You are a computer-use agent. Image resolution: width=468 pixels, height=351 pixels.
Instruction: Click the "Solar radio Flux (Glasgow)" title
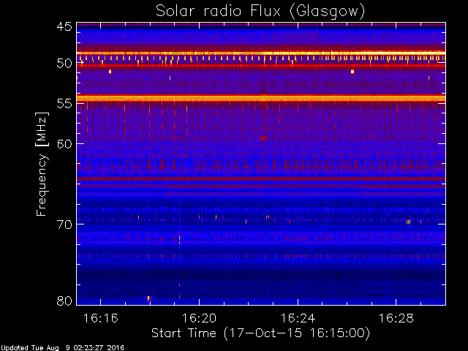click(x=260, y=11)
